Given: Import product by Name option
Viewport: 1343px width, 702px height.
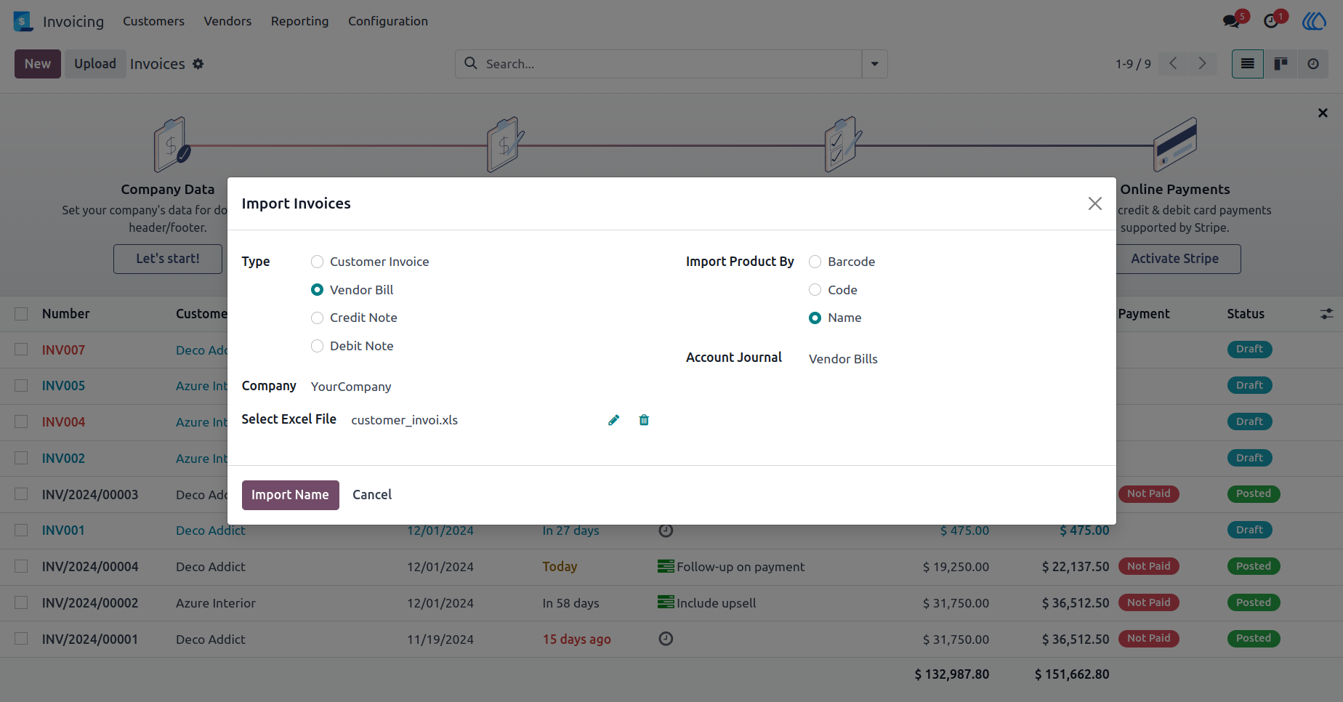Looking at the screenshot, I should (x=815, y=318).
